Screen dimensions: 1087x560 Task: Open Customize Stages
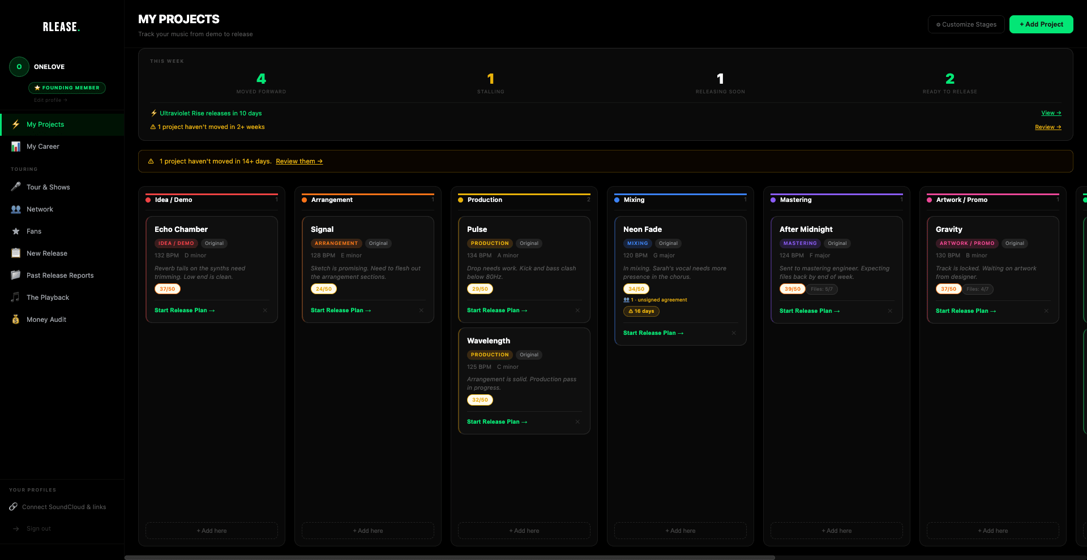click(966, 24)
